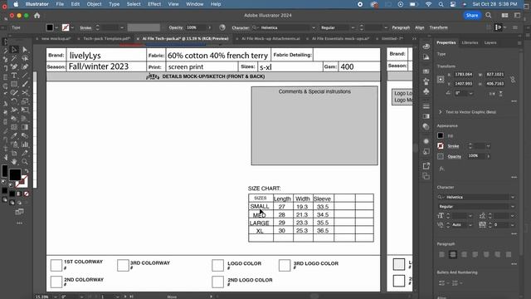Open rotation angle dropdown in Transform
Screen dimensions: 531x299
pos(470,93)
